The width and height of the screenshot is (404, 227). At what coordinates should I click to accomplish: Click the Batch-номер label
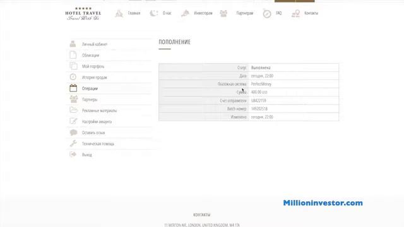(237, 109)
